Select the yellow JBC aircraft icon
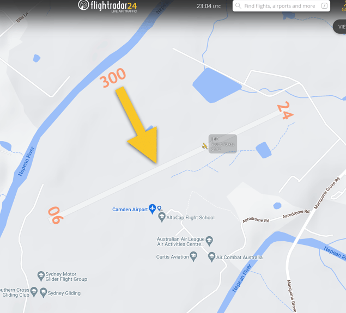Viewport: 346px width, 313px height. point(205,146)
